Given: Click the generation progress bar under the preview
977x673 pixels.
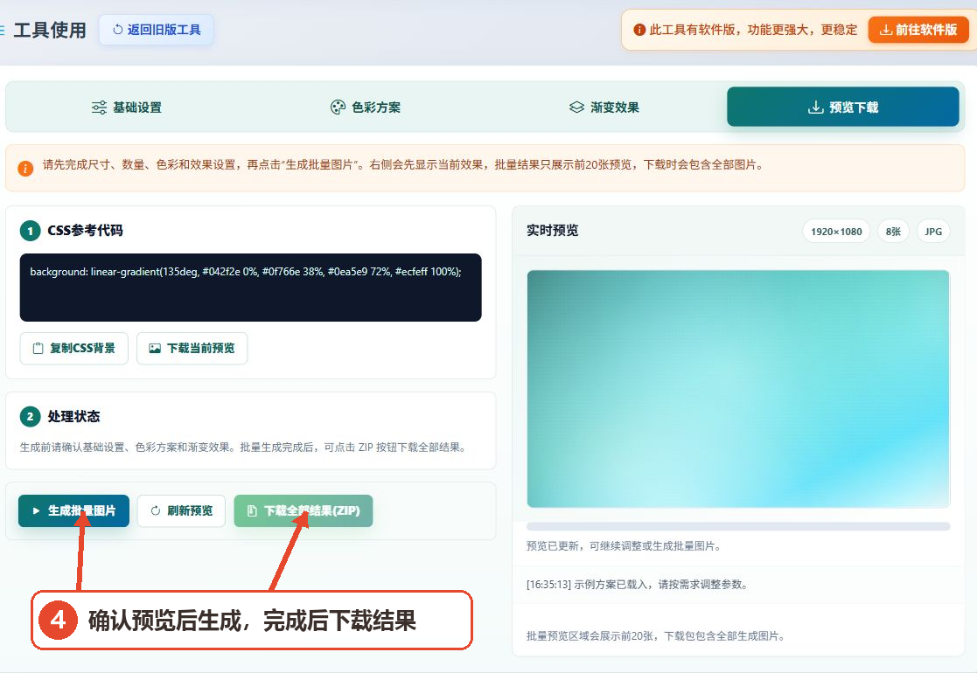Looking at the screenshot, I should click(x=738, y=527).
